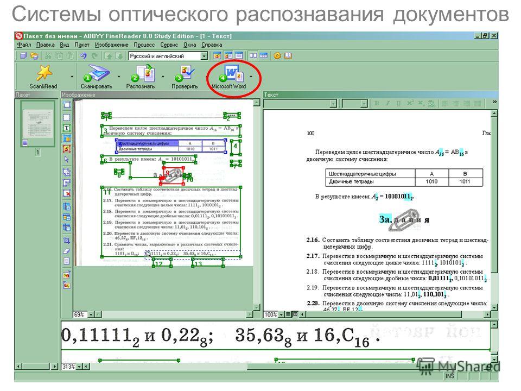This screenshot has height=391, width=521.
Task: Toggle italic formatting in Текст panel
Action: pyautogui.click(x=387, y=104)
